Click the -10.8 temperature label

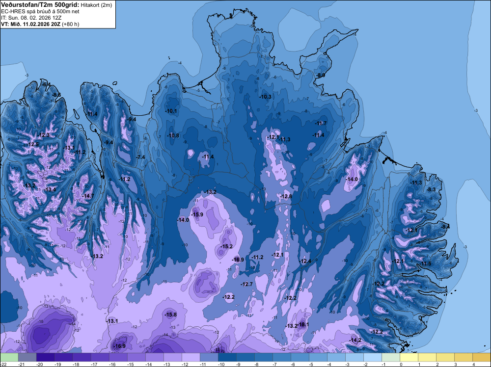point(173,135)
